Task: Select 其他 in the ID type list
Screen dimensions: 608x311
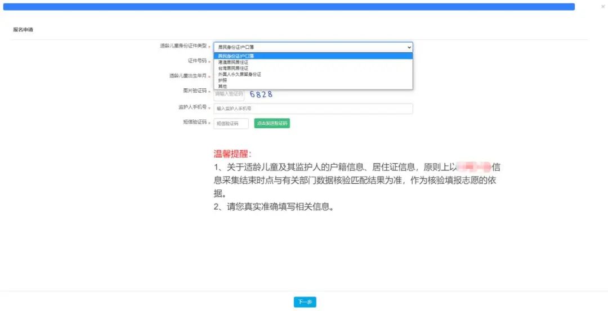Action: point(223,86)
